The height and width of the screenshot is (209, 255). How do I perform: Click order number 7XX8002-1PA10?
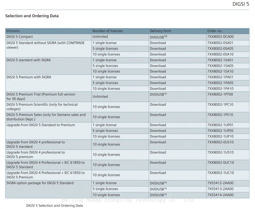pyautogui.click(x=220, y=89)
